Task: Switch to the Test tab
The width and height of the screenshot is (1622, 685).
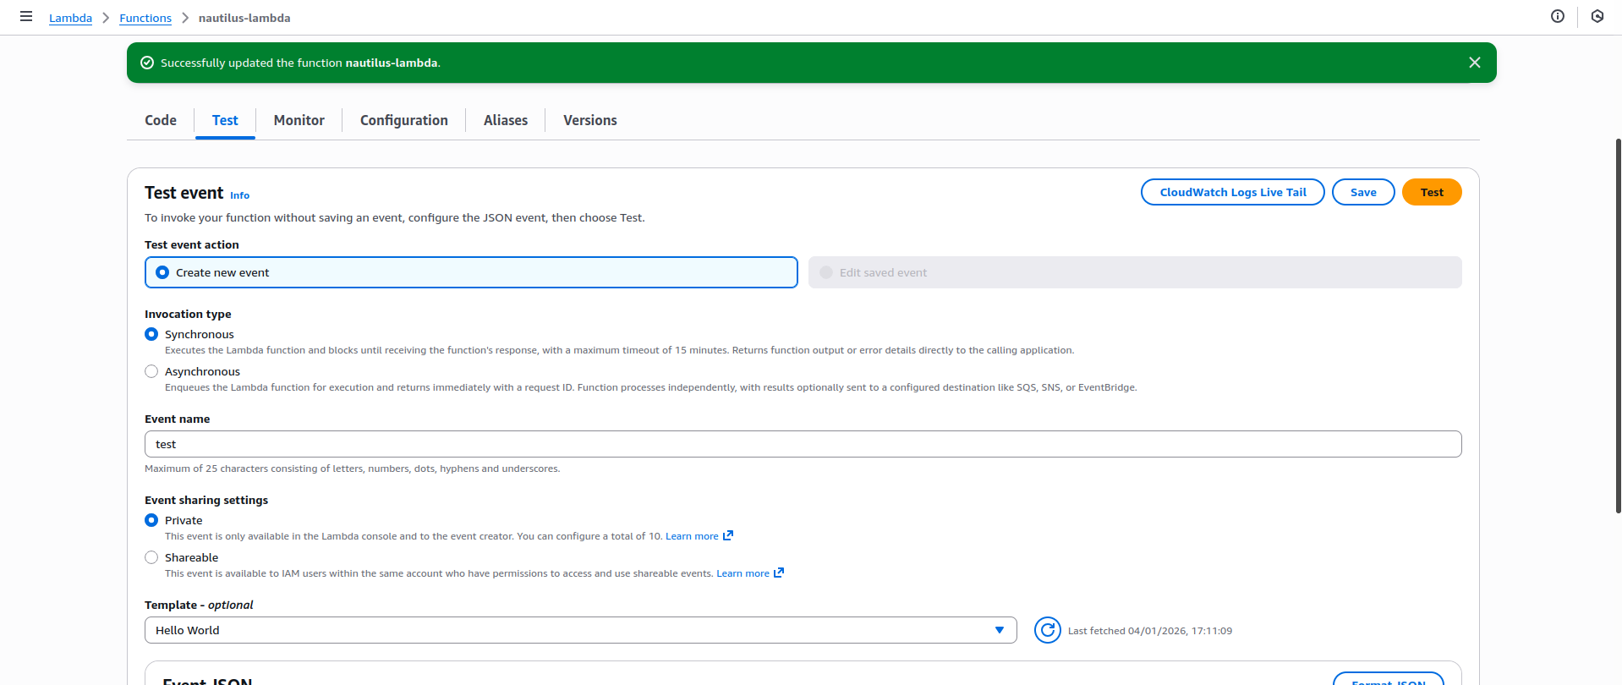Action: 225,120
